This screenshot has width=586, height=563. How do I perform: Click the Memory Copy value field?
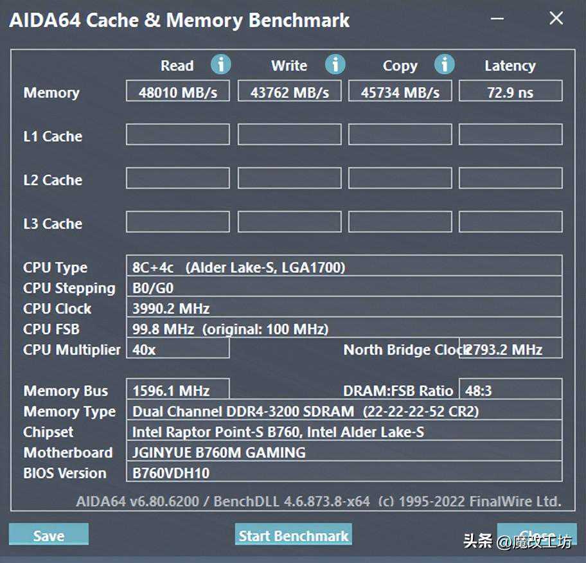(x=400, y=91)
